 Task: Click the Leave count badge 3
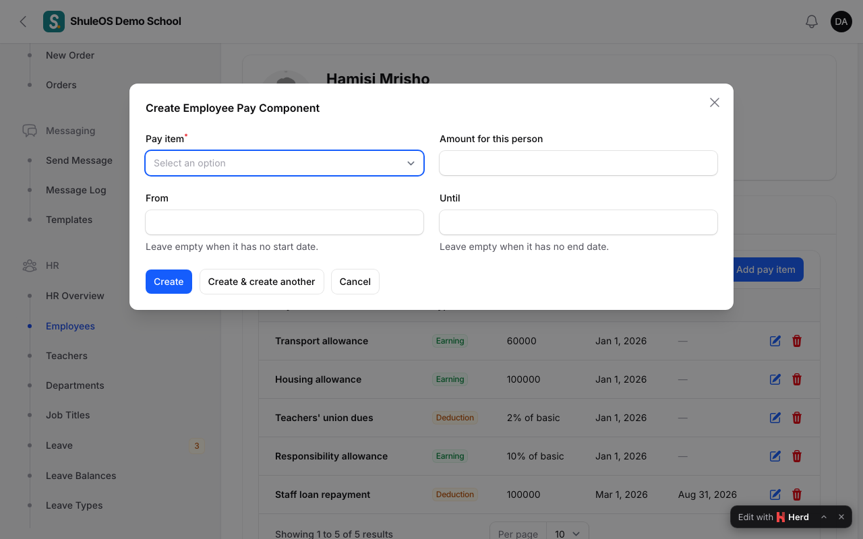point(197,445)
